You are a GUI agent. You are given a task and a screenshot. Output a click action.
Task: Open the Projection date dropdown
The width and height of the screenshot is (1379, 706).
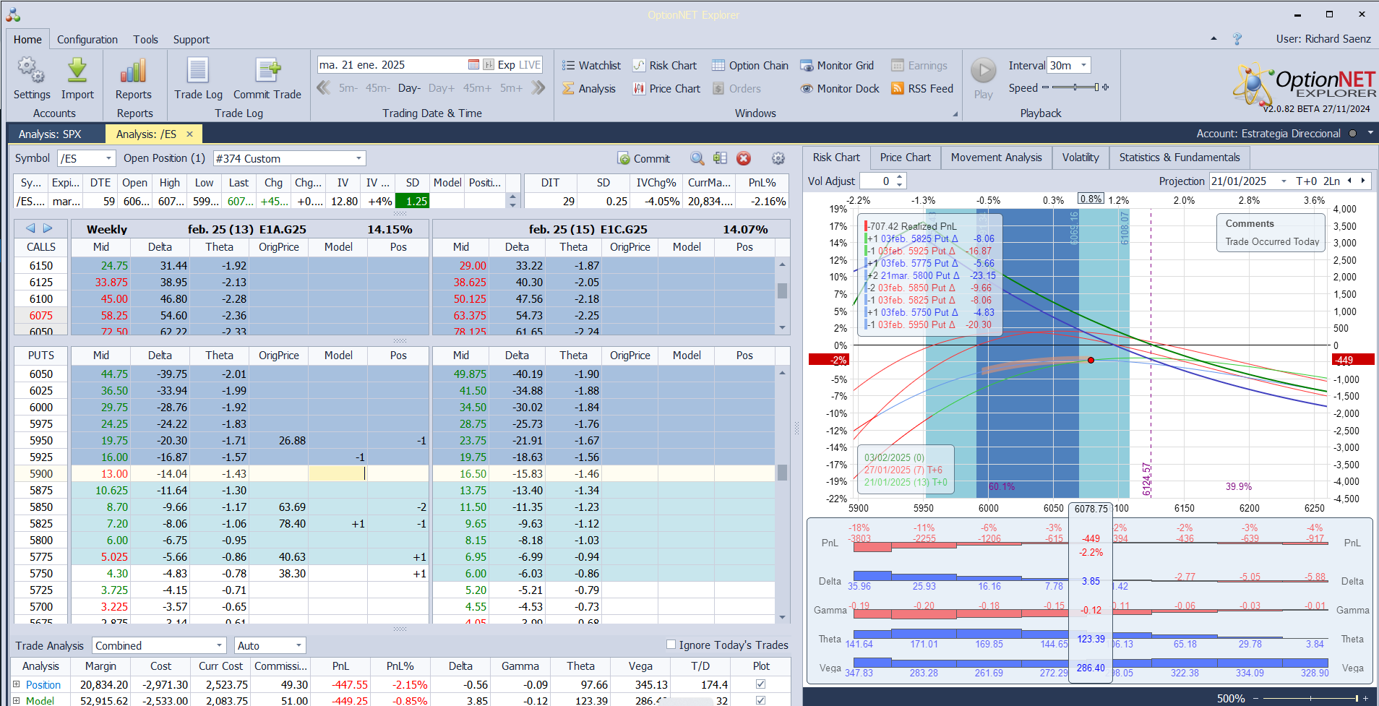(1284, 181)
